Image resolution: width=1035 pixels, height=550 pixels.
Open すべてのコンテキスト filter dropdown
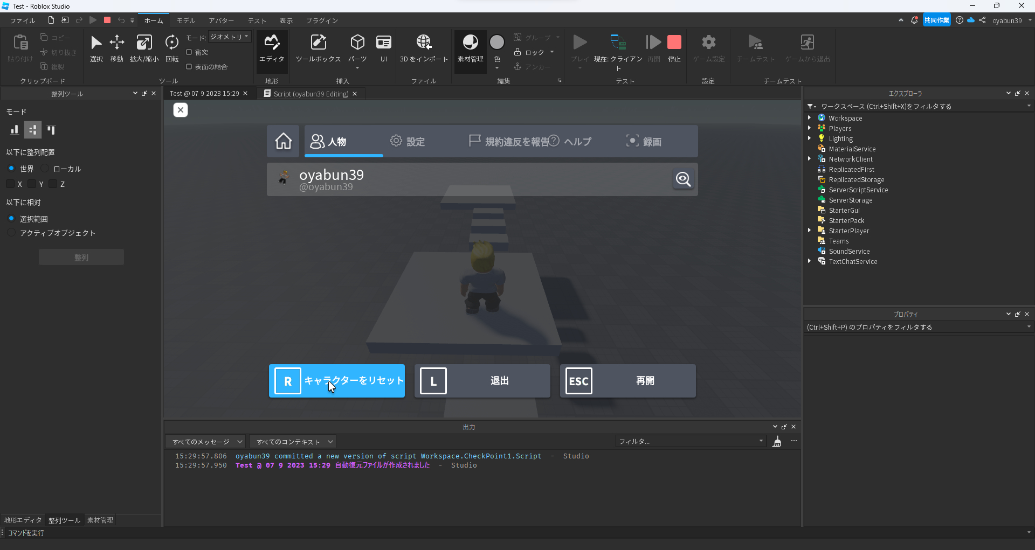pyautogui.click(x=293, y=442)
